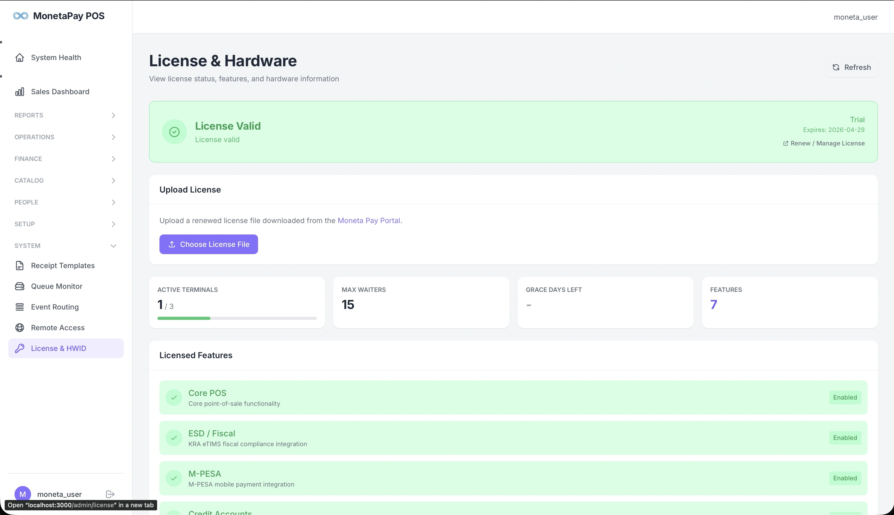Click Choose License File button
This screenshot has height=515, width=894.
209,244
